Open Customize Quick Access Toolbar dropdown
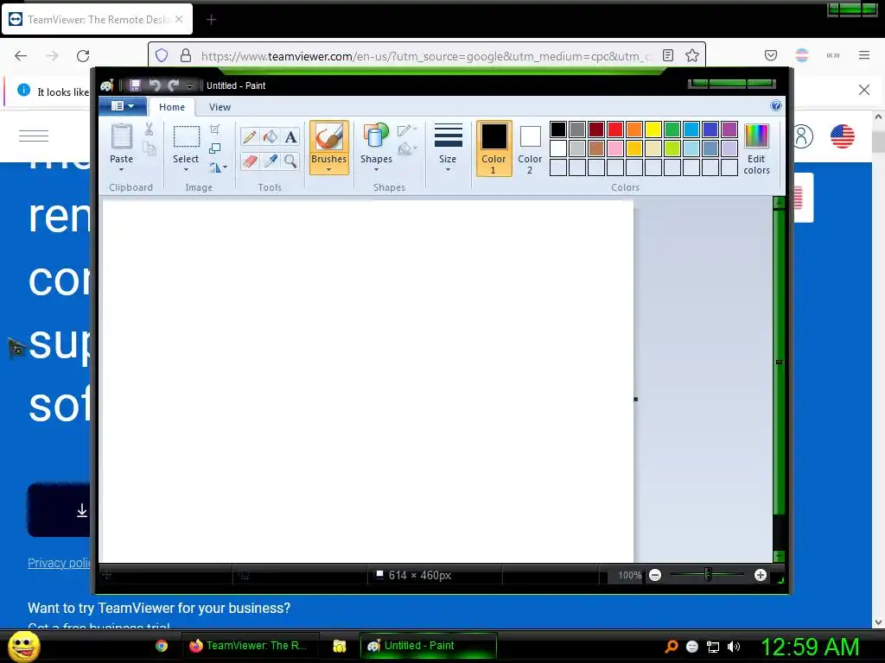 click(x=189, y=85)
